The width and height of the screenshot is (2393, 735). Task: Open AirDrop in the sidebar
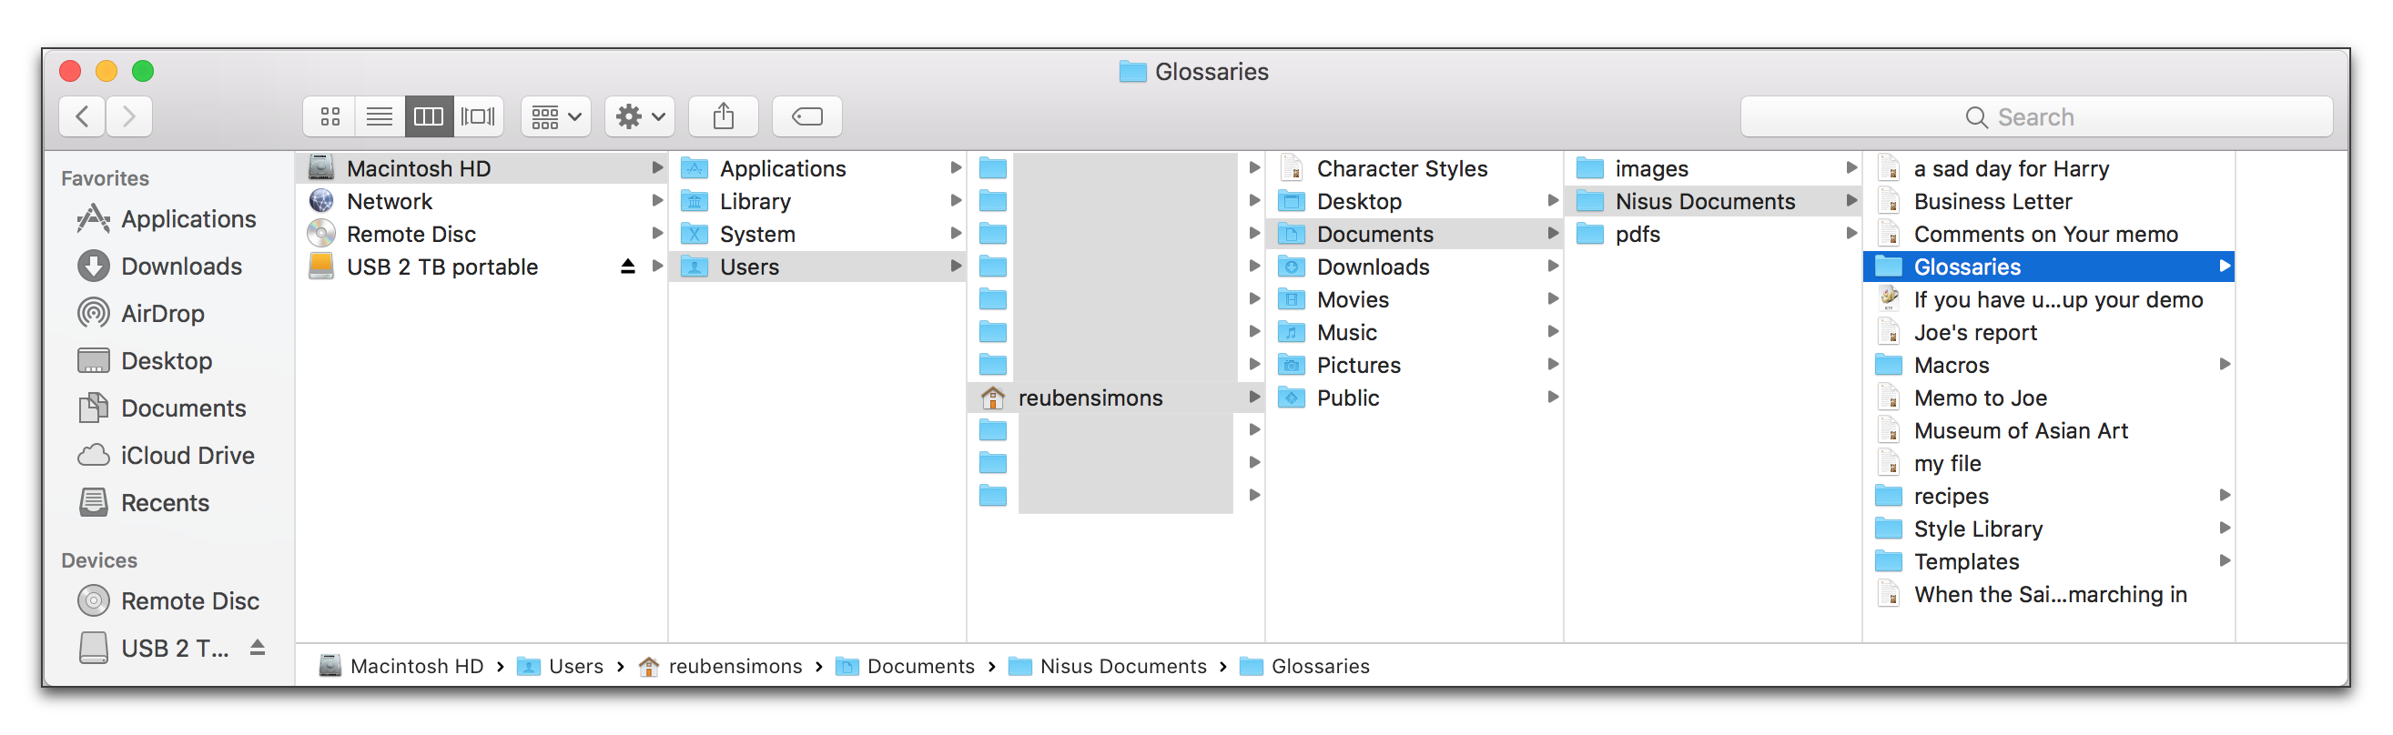(x=163, y=314)
